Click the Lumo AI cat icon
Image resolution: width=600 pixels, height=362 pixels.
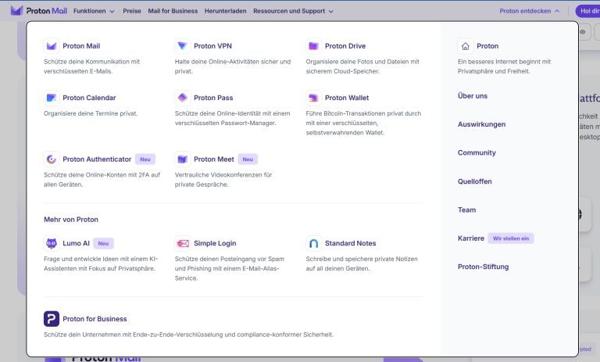52,243
